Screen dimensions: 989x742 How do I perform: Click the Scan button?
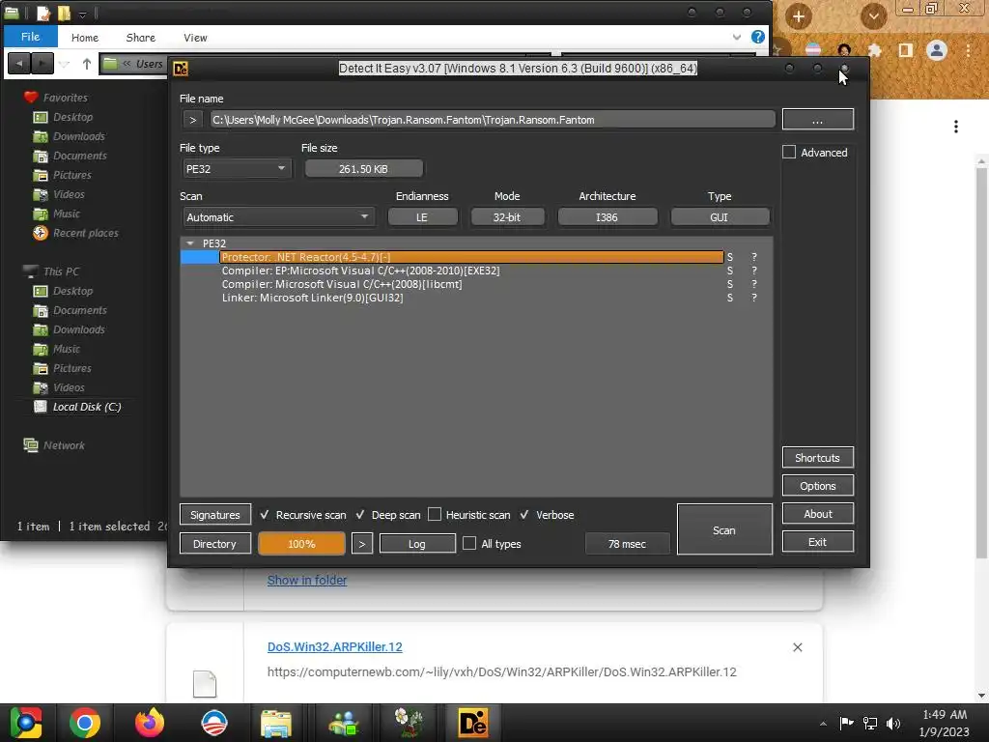724,529
